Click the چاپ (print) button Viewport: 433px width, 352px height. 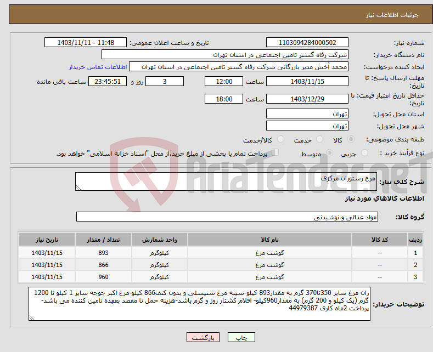241,337
